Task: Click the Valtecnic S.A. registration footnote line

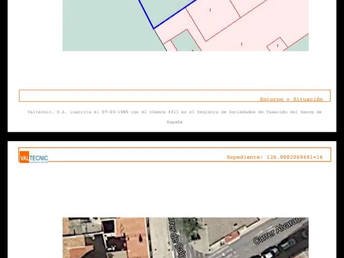Action: coord(174,112)
